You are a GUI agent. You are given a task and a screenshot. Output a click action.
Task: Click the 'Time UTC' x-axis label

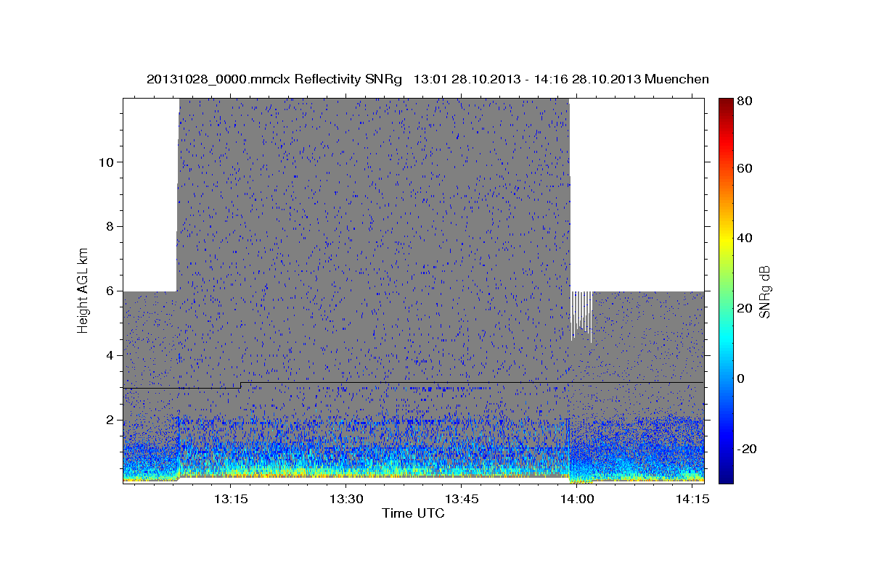click(x=413, y=513)
